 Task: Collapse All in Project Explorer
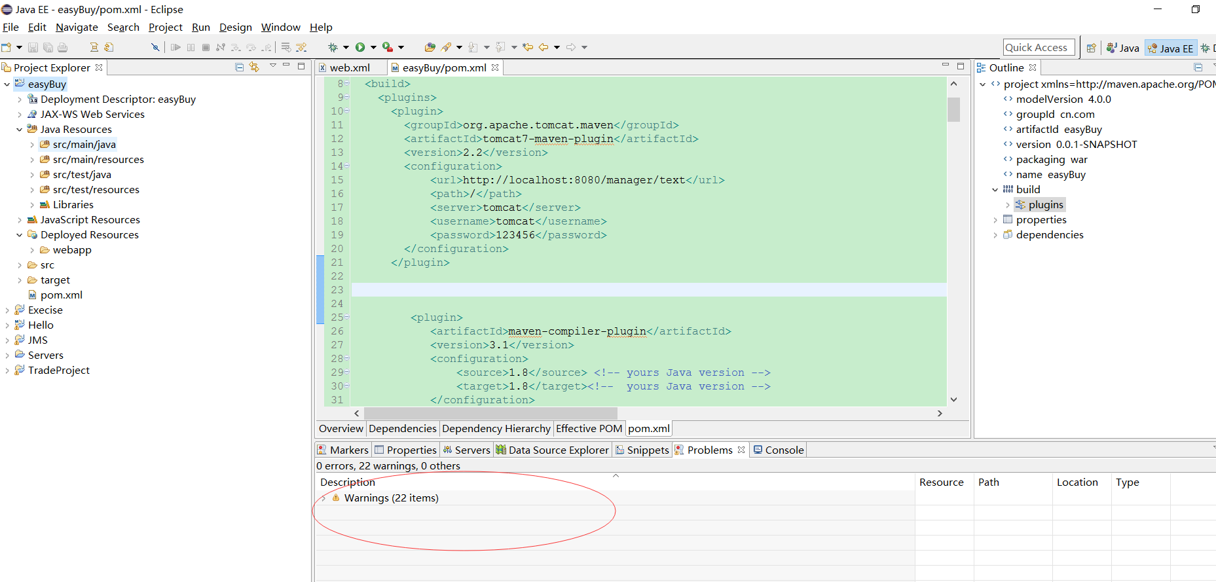[x=240, y=67]
